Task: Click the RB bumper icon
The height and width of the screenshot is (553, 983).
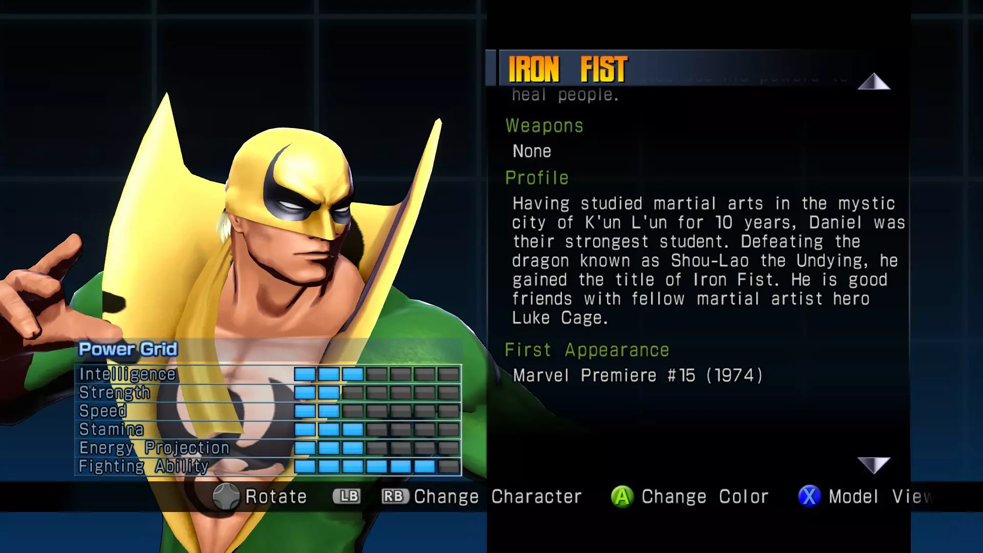Action: (395, 496)
